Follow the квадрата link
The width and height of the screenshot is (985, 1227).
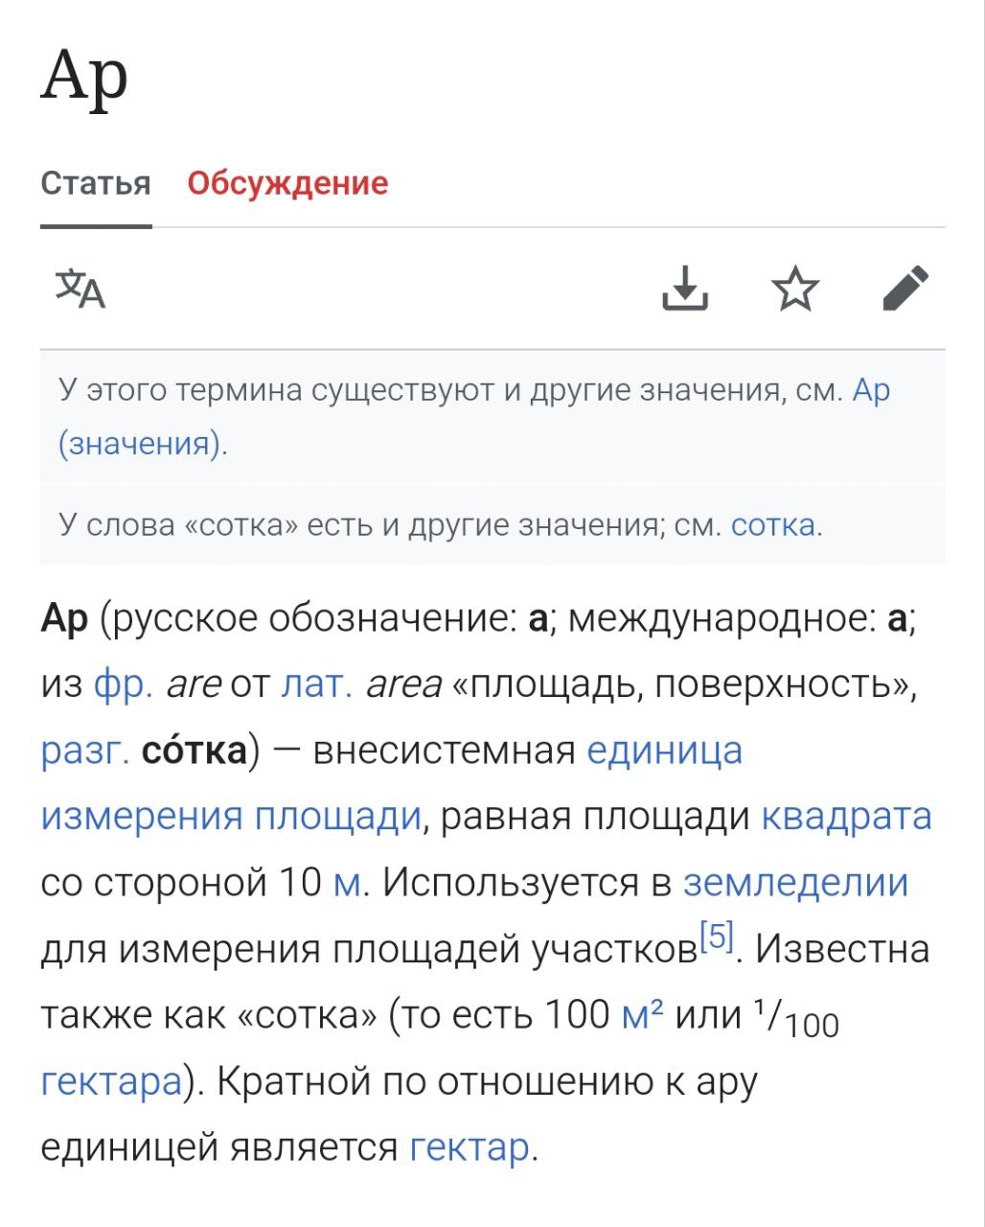[846, 816]
